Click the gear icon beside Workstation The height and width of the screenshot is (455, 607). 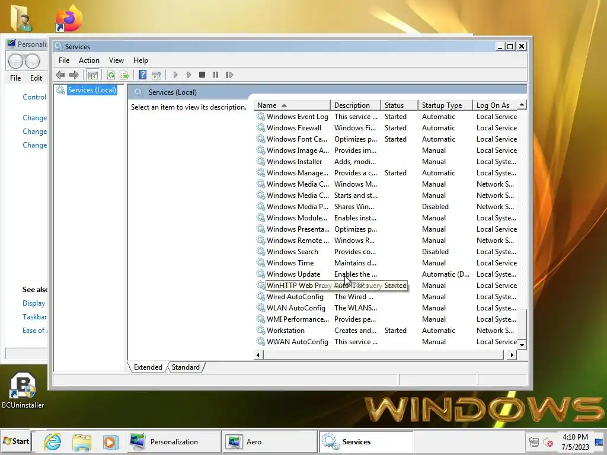click(x=261, y=330)
